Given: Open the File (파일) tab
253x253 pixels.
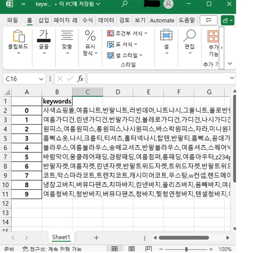Looking at the screenshot, I should pos(12,20).
